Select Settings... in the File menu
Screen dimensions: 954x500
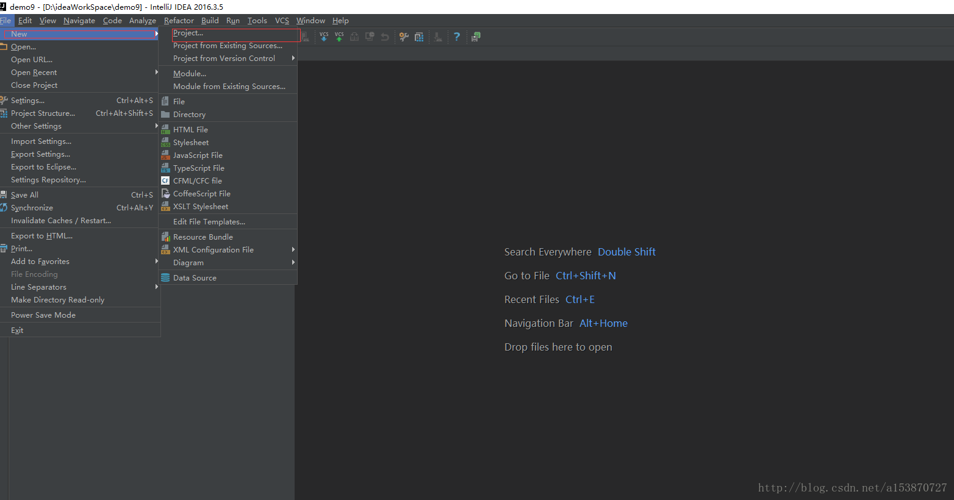tap(80, 101)
